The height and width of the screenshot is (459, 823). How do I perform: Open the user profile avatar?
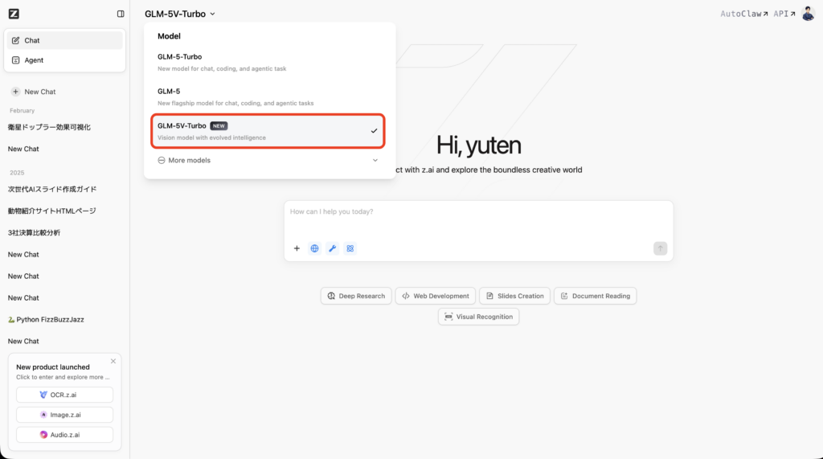pos(808,14)
